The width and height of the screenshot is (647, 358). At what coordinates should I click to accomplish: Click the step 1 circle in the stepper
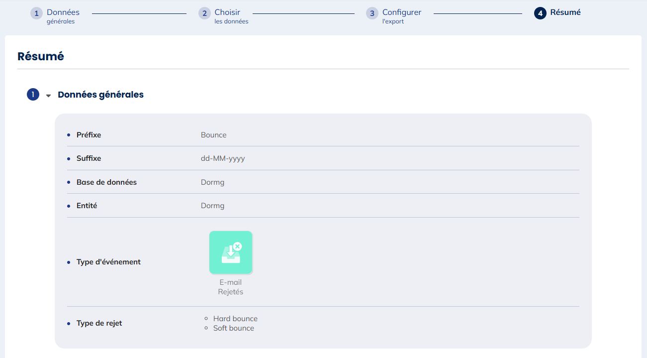tap(36, 13)
